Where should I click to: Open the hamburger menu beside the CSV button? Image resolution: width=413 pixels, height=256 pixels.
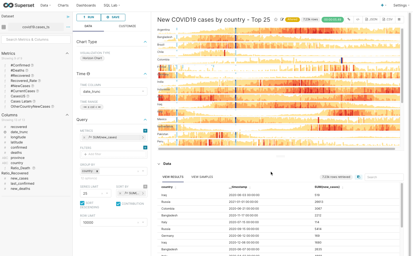tap(399, 20)
